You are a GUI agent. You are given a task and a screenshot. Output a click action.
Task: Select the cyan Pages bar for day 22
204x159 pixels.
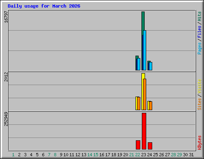click(x=139, y=64)
